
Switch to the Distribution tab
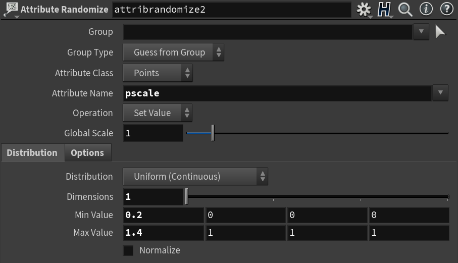32,152
